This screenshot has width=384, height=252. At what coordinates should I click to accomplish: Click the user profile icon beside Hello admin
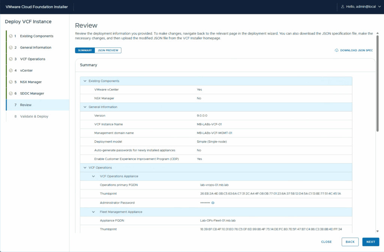tap(342, 7)
